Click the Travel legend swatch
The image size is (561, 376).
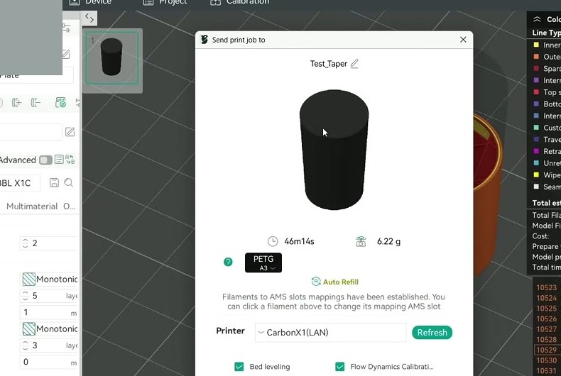tap(536, 139)
